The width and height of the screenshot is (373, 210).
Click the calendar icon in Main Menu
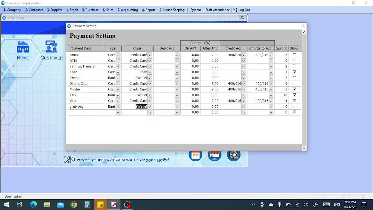[196, 155]
